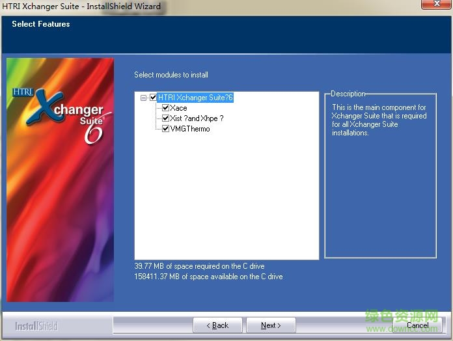Select the HTRI Xchanger Suite tree row

195,98
